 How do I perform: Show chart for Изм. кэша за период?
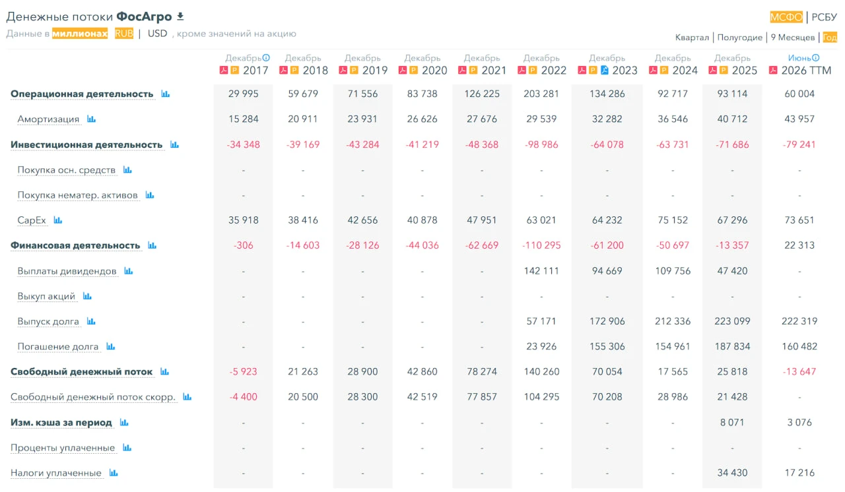click(x=124, y=422)
